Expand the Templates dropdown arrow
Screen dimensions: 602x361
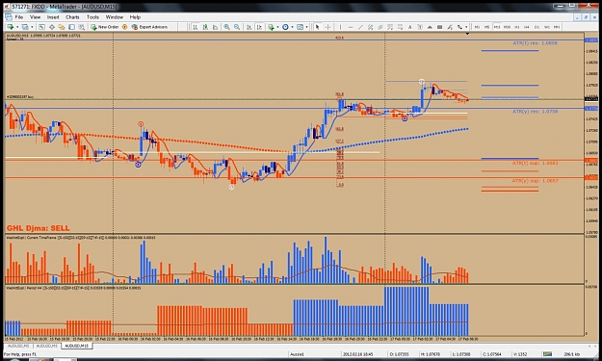click(x=306, y=27)
